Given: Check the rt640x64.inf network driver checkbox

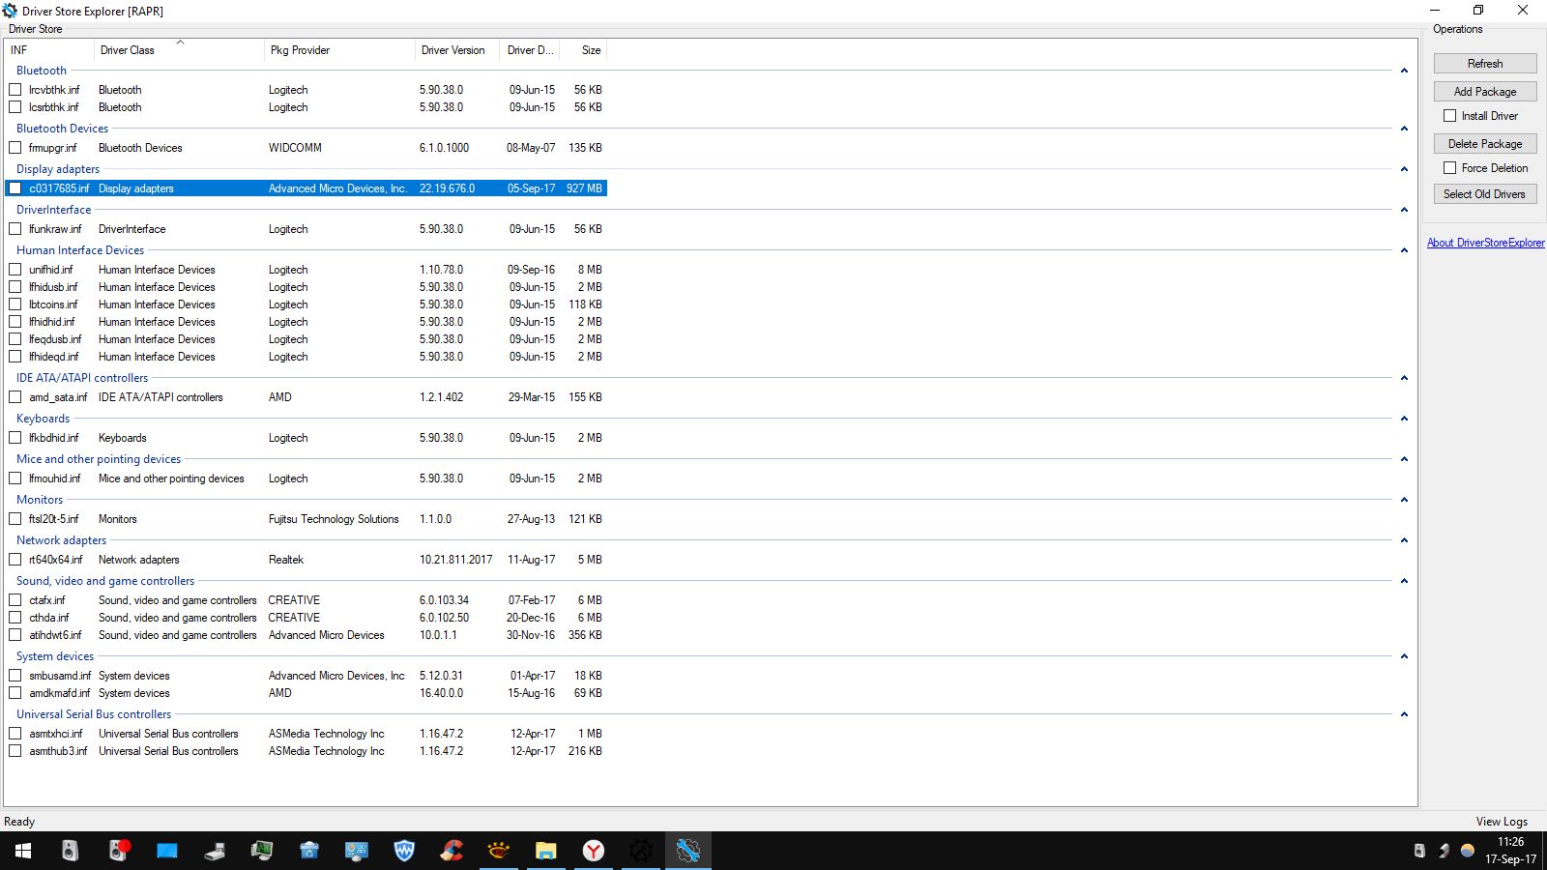Looking at the screenshot, I should click(15, 560).
